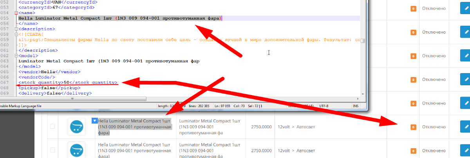This screenshot has height=158, width=470.
Task: Click 'Отключено' status in unhighlighted Hella row
Action: pyautogui.click(x=434, y=151)
